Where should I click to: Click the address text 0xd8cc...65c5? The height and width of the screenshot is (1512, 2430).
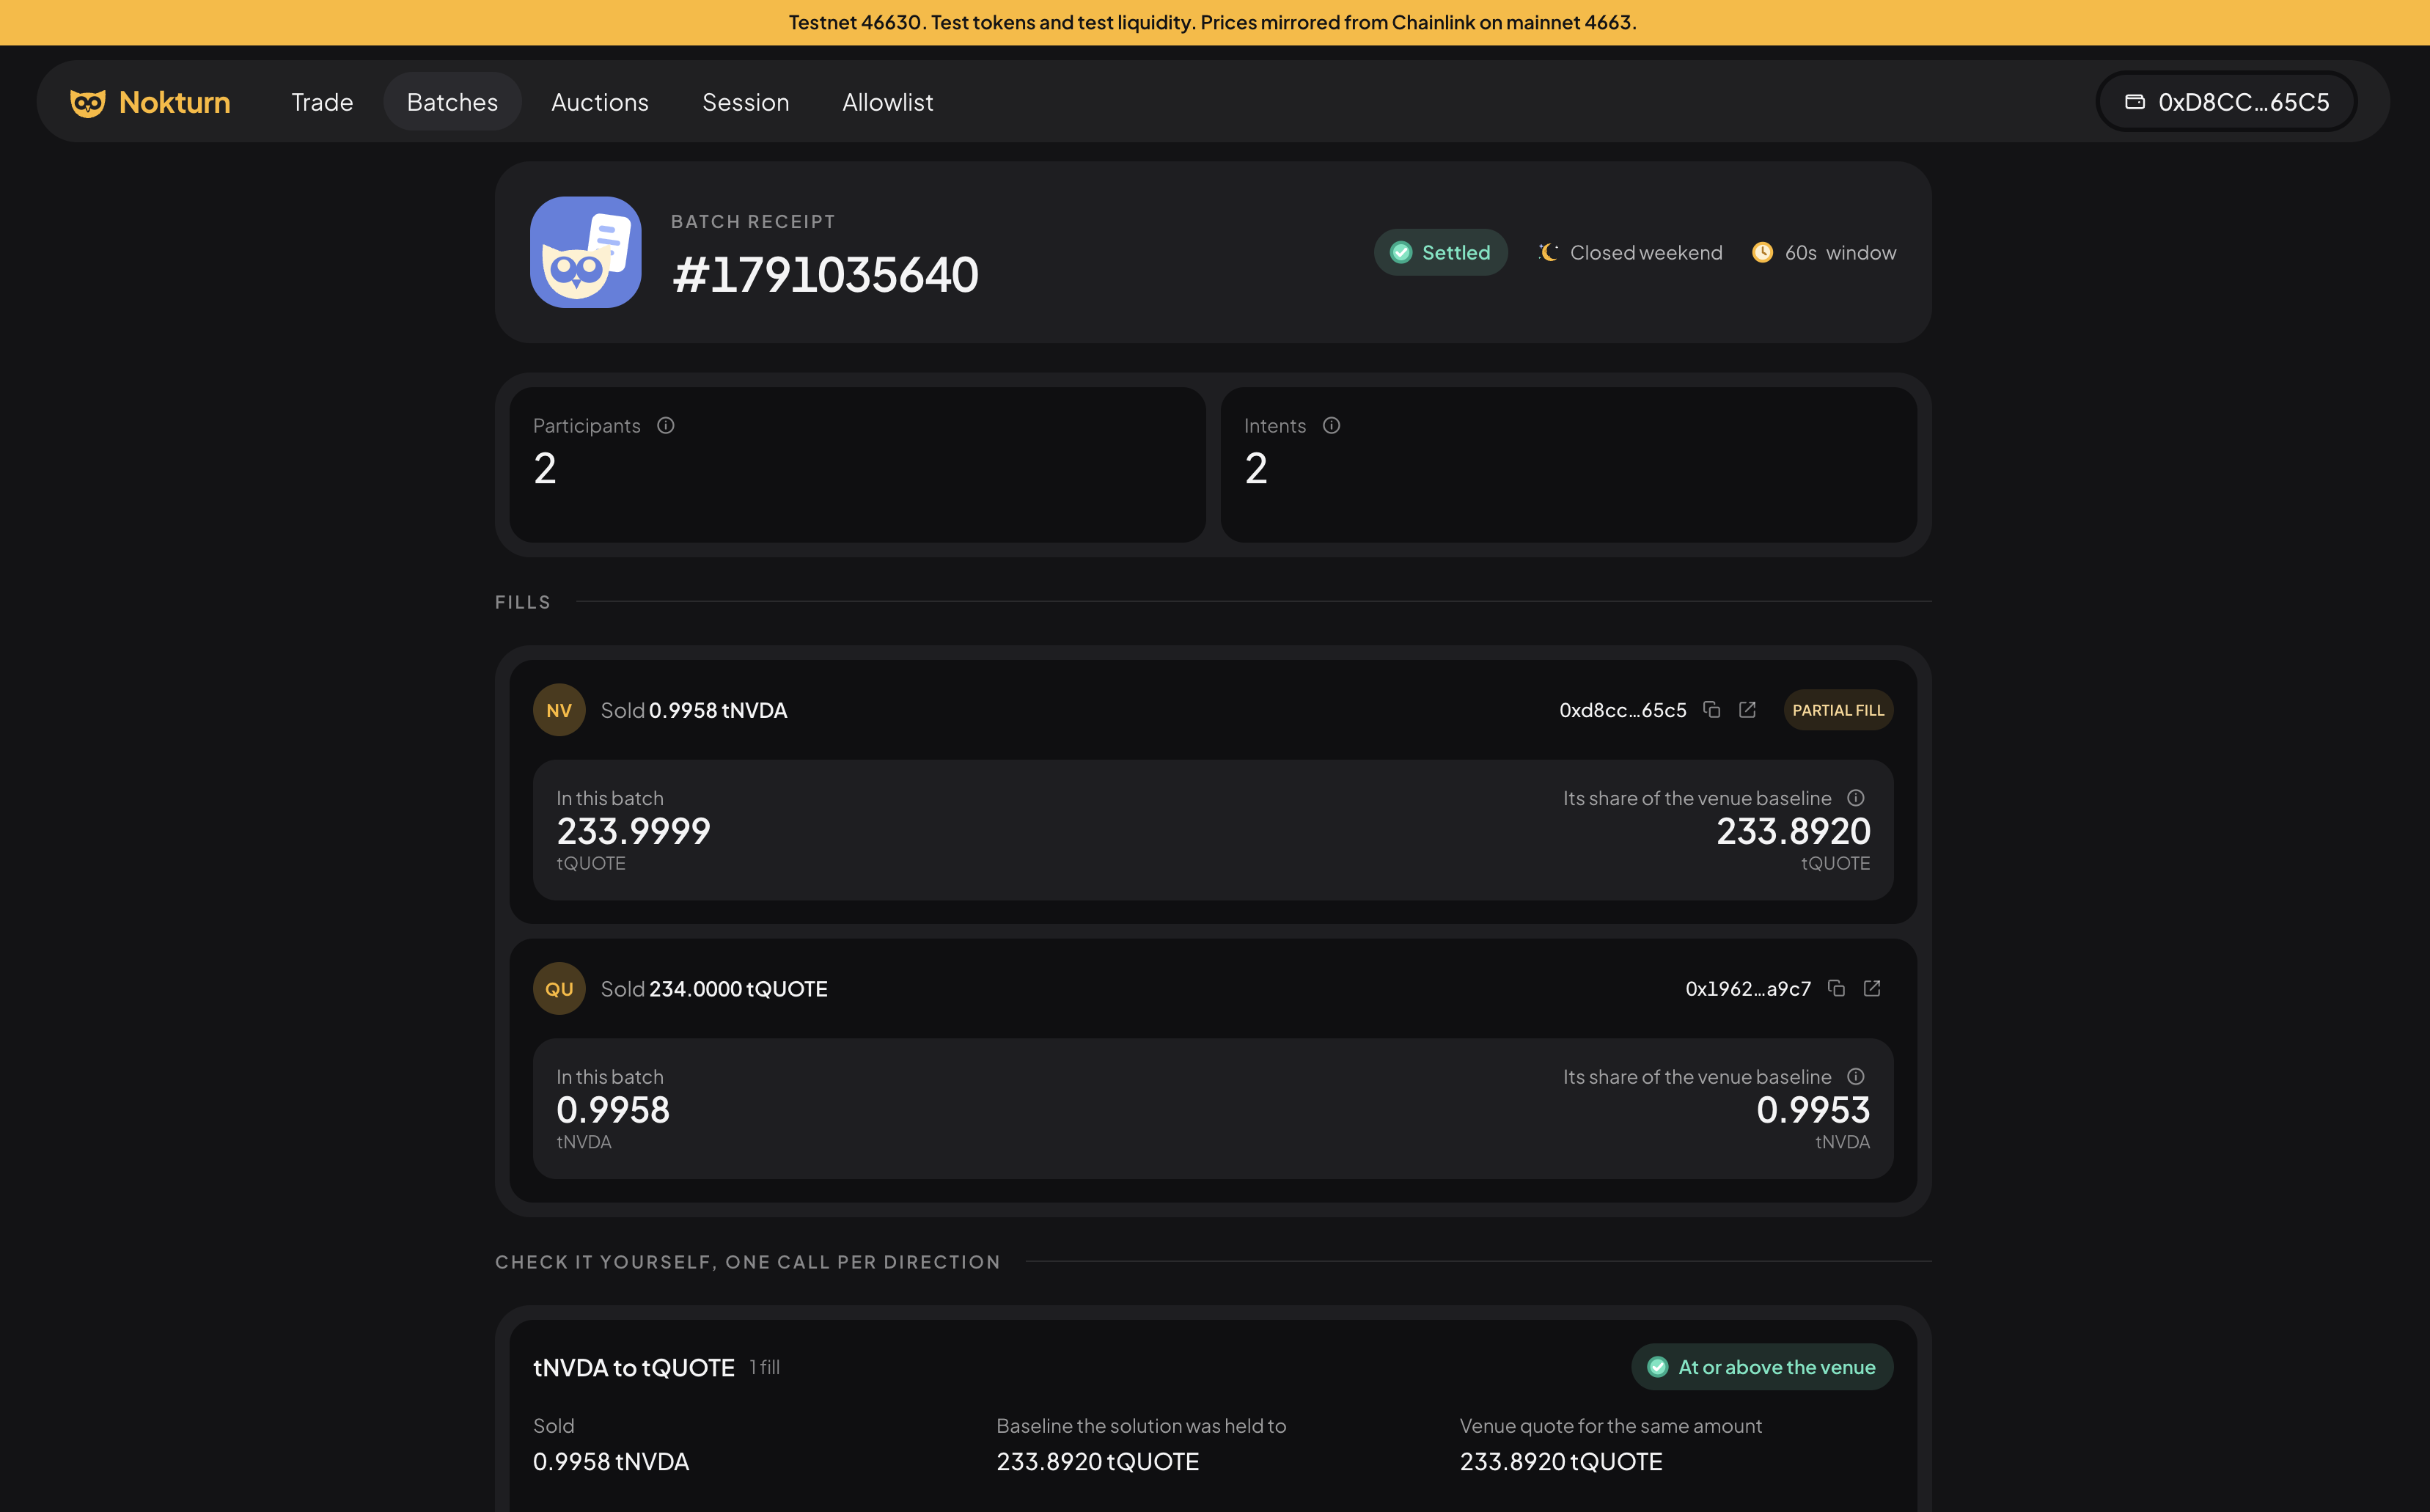tap(1622, 710)
